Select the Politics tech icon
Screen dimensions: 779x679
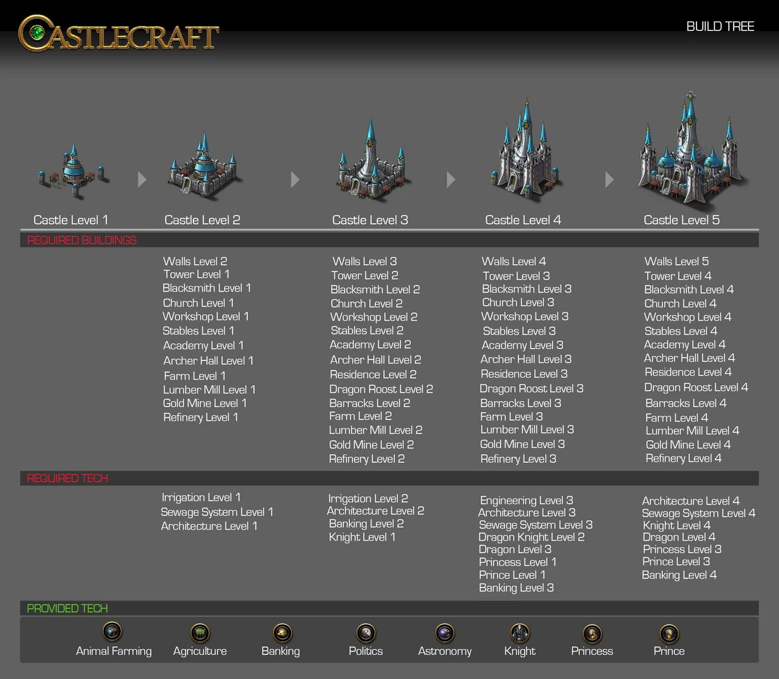point(365,633)
